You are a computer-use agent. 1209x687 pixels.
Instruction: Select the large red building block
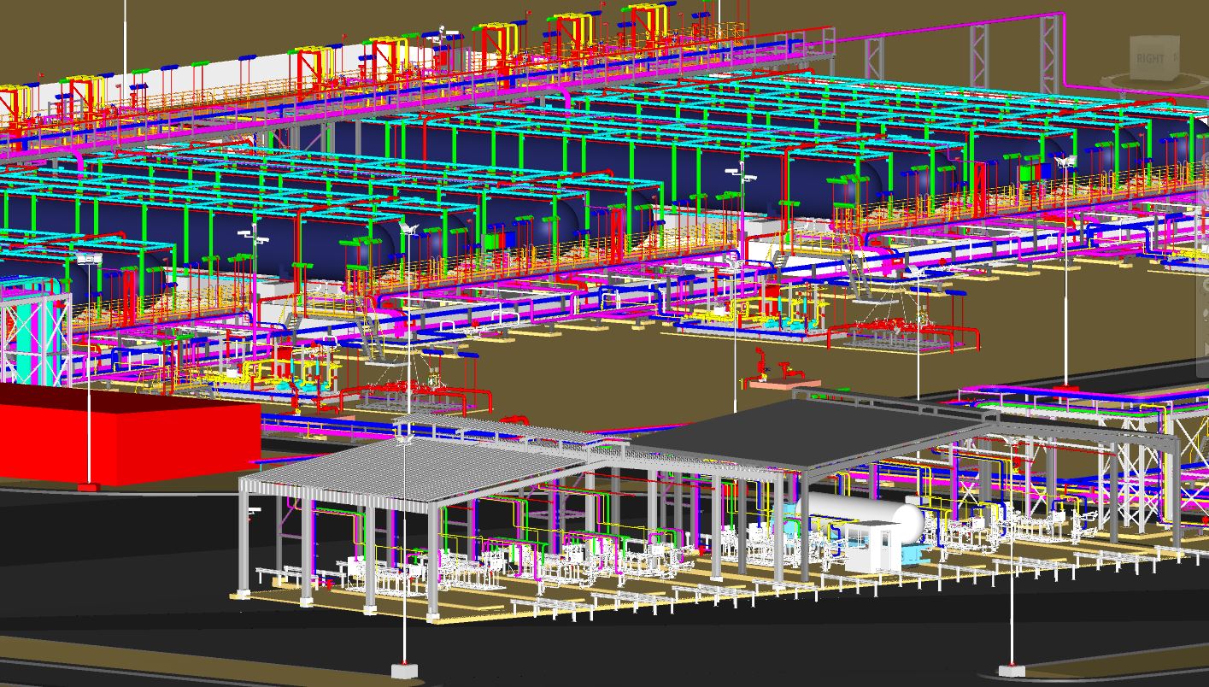(130, 436)
